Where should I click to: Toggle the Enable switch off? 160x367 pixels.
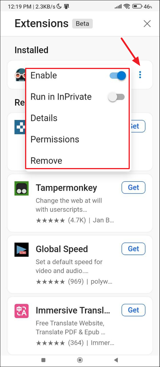click(x=118, y=76)
